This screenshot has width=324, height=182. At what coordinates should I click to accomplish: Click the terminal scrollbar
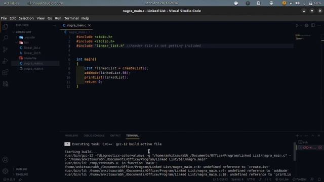coord(295,152)
